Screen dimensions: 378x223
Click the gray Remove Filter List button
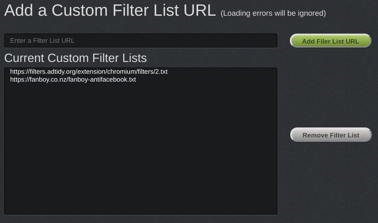(x=331, y=135)
